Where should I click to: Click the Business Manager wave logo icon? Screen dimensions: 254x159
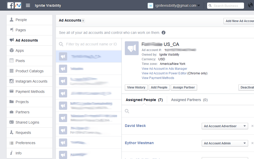pos(18,5)
